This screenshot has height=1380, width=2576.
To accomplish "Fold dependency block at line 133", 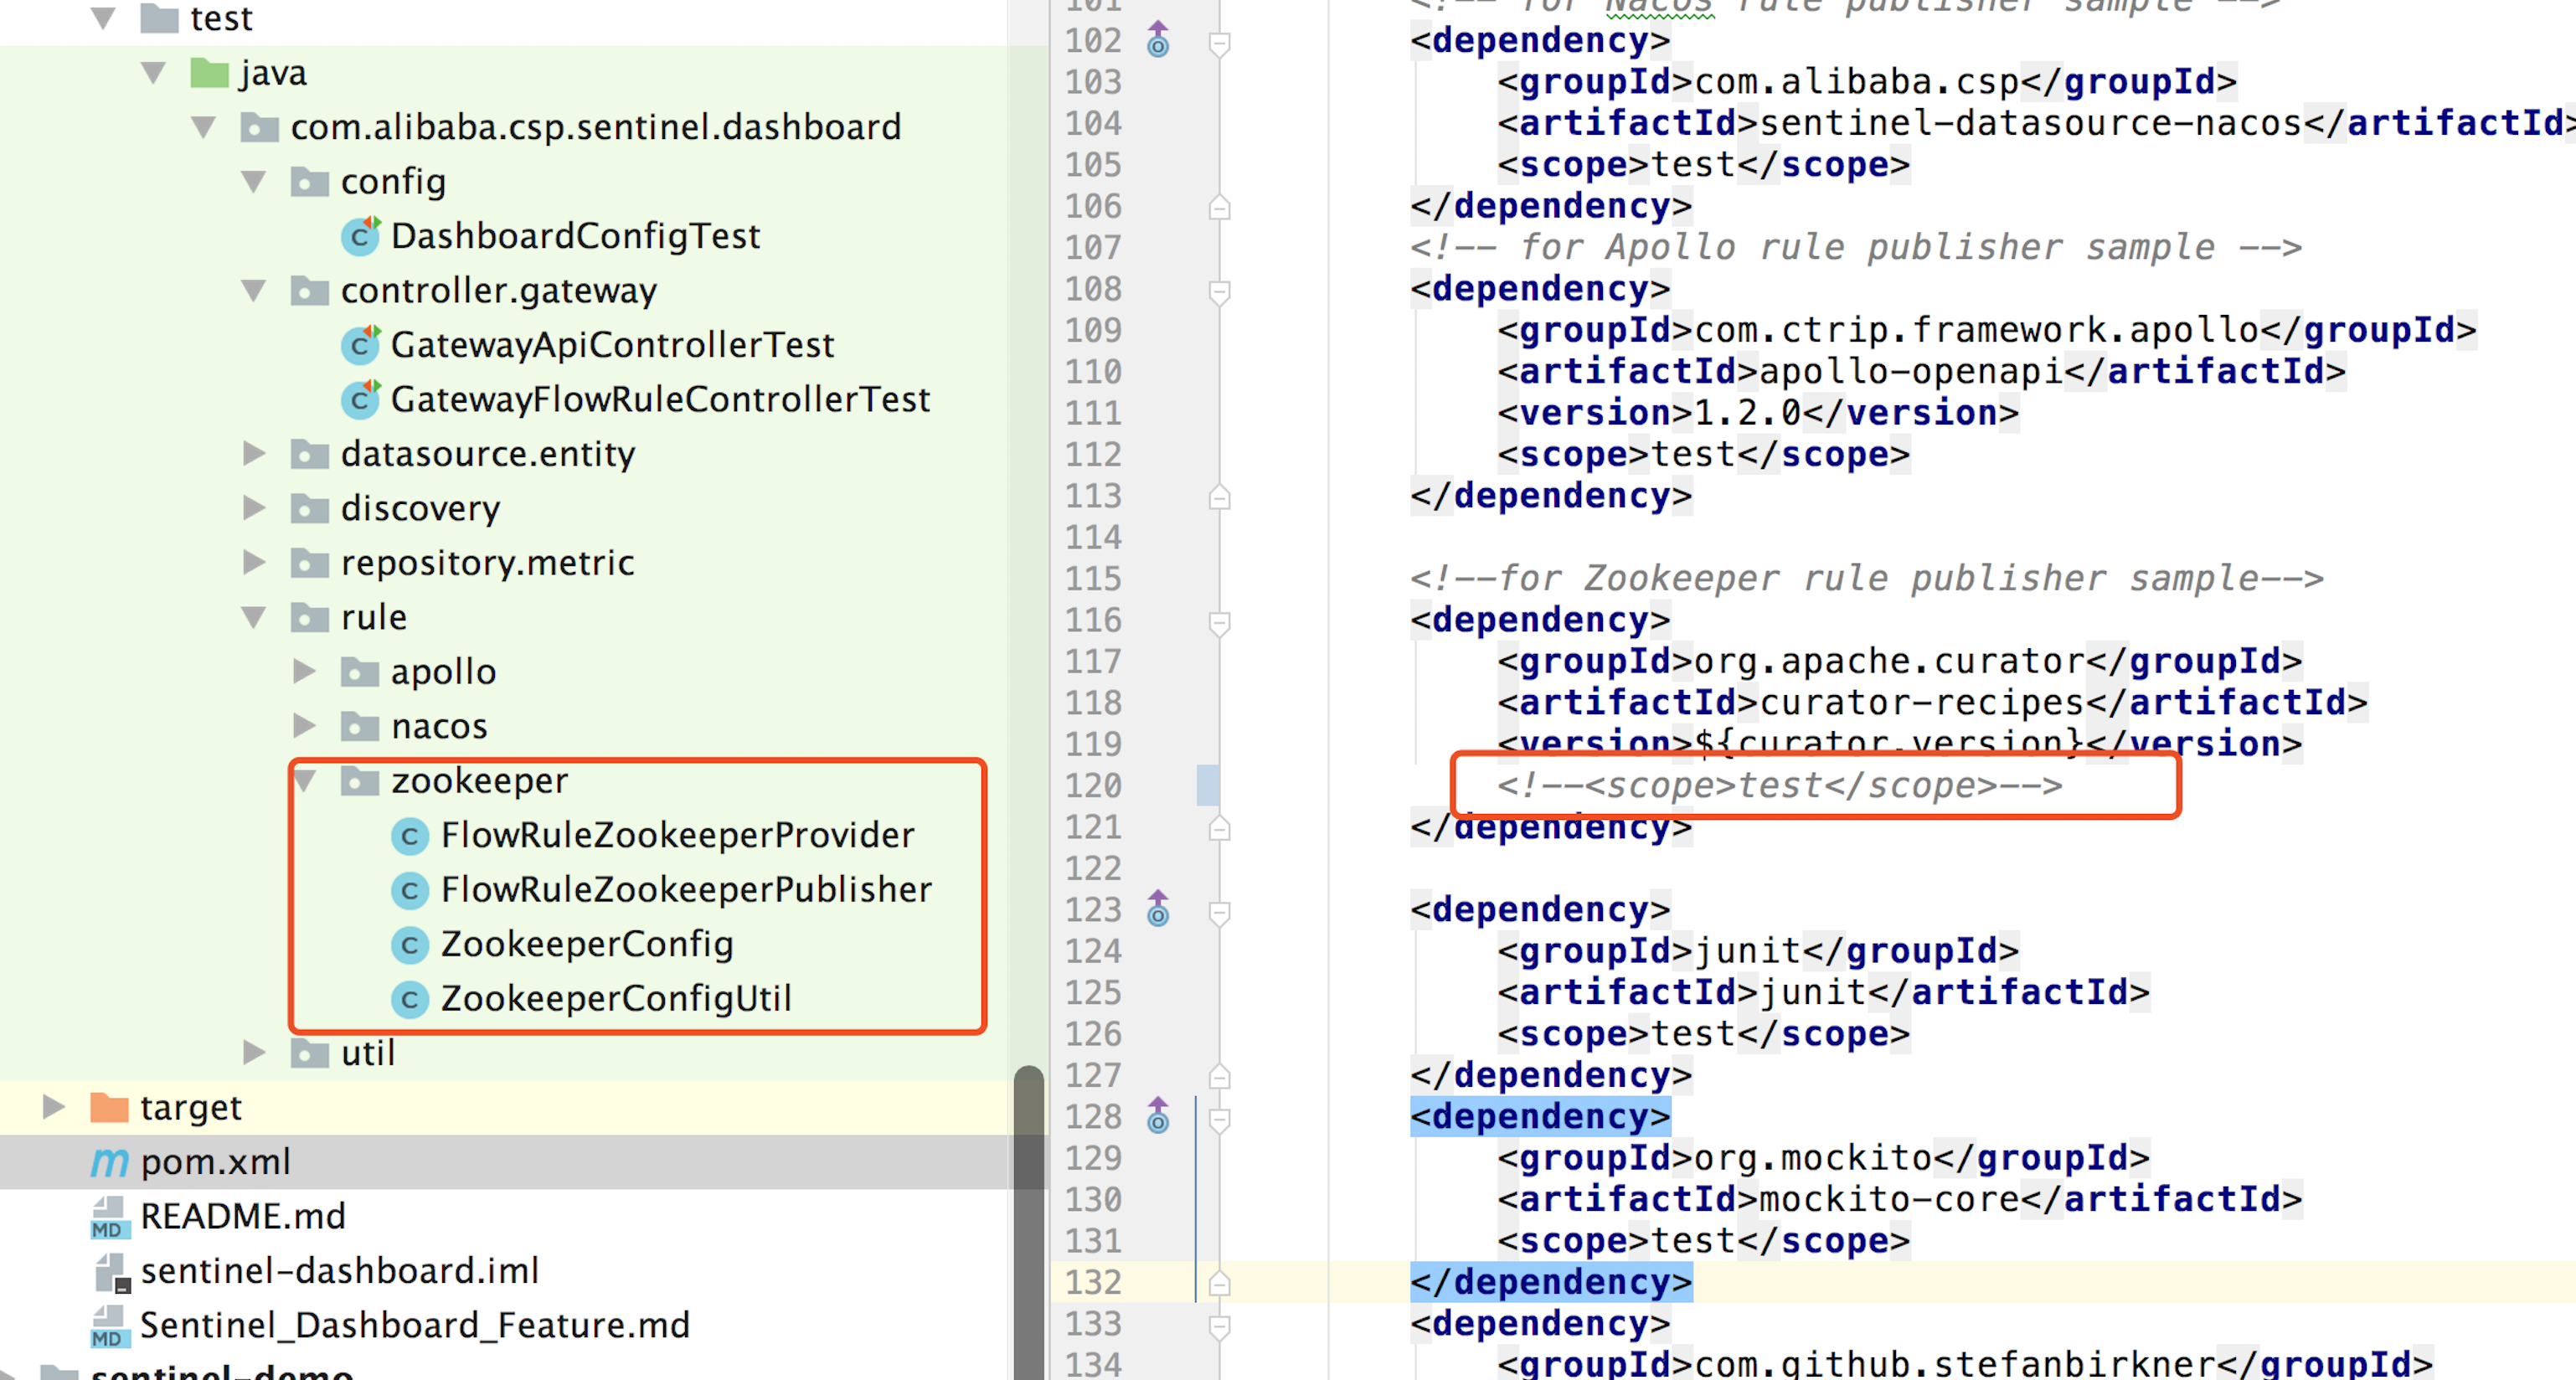I will coord(1219,1326).
